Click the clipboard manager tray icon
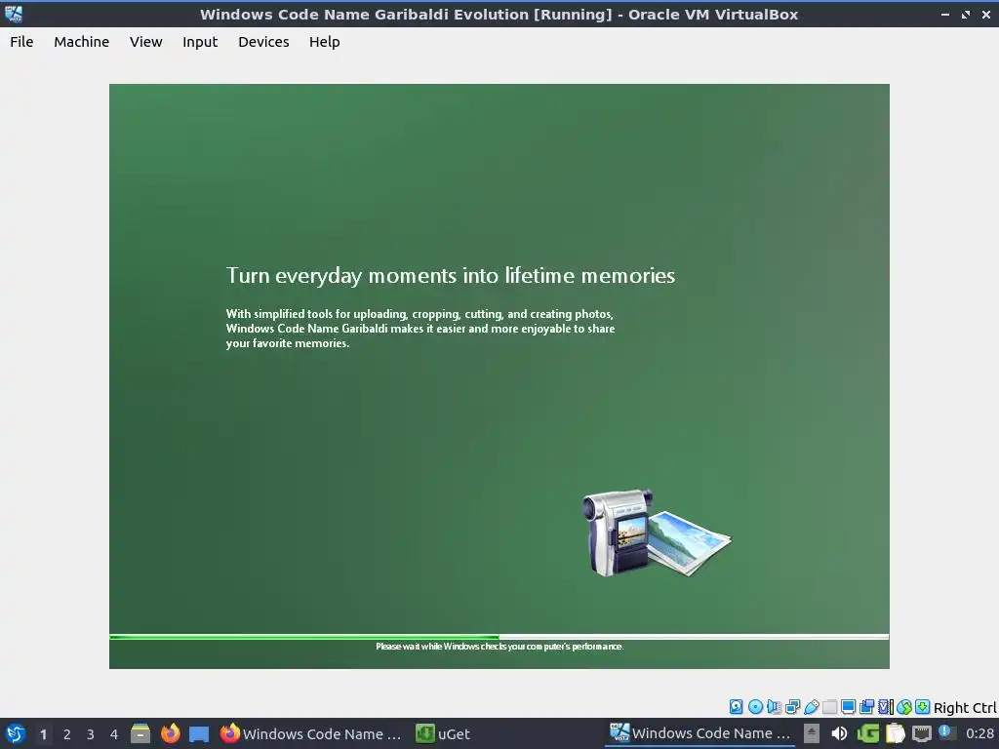Viewport: 999px width, 749px height. [x=896, y=733]
